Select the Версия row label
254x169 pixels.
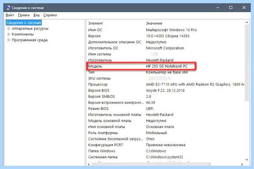click(x=94, y=36)
